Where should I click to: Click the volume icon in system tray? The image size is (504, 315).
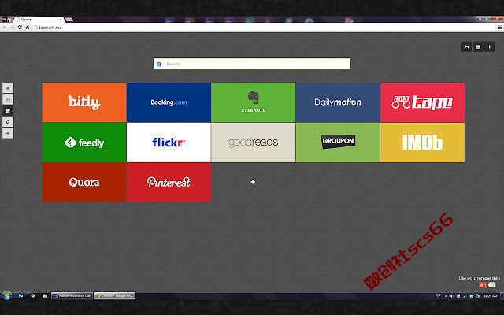coord(452,296)
